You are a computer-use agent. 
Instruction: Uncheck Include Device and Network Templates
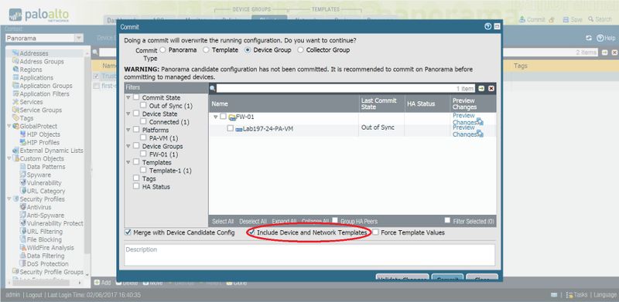[x=251, y=232]
